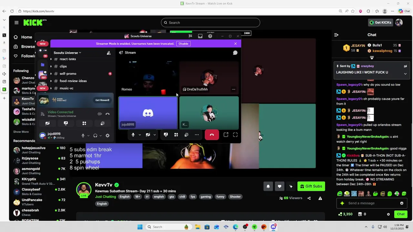
Task: Expand the Scouts Universe server dropdown
Action: 67,53
